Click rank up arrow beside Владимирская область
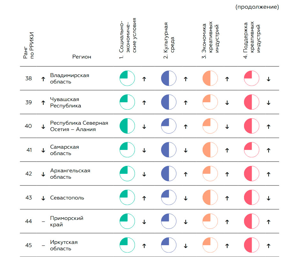This screenshot has width=296, height=257. (x=43, y=79)
